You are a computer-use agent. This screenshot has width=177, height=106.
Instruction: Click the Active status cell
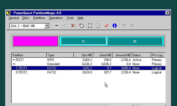click(x=137, y=60)
